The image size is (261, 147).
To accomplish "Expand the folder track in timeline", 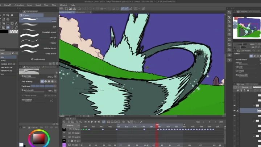I will tap(69, 141).
